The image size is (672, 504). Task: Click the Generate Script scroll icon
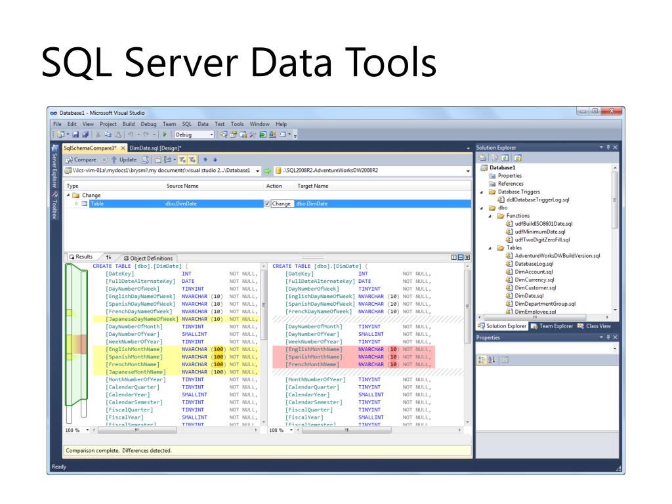tap(145, 160)
